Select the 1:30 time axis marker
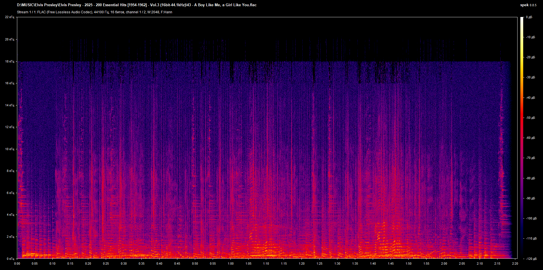Image resolution: width=543 pixels, height=270 pixels. [x=337, y=263]
